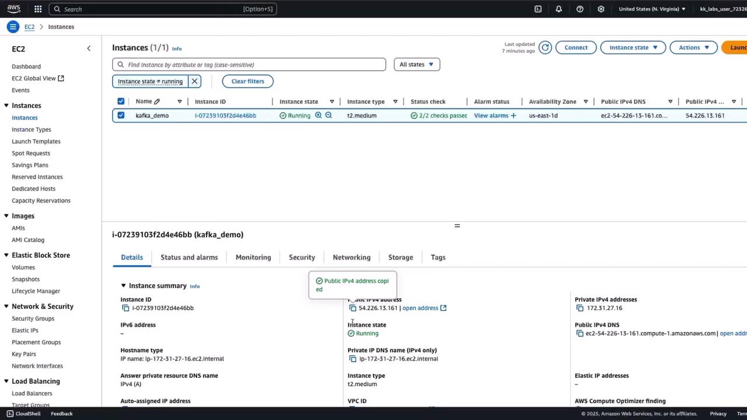Click the AWS logo home icon

pos(13,9)
